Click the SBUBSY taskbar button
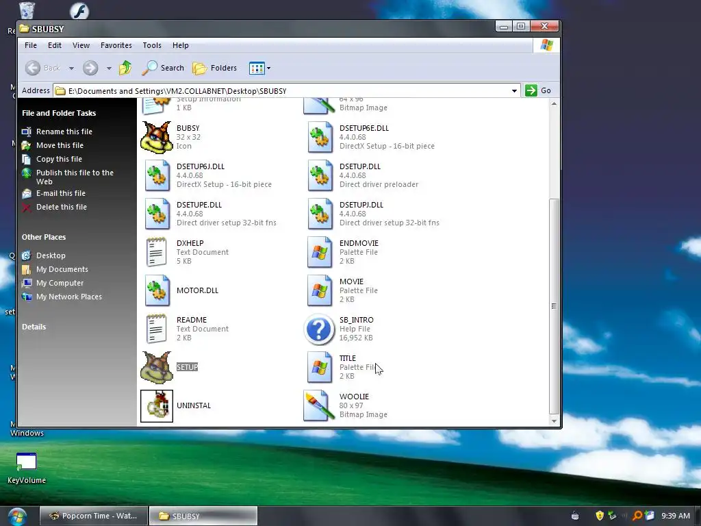 (203, 516)
